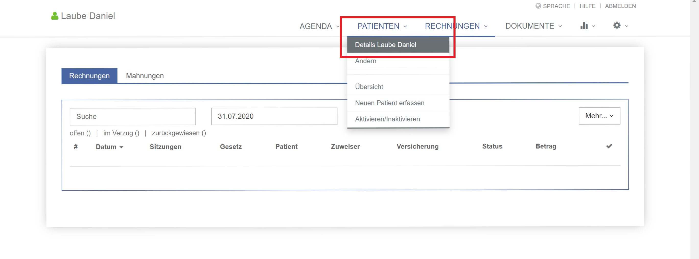The height and width of the screenshot is (259, 699).
Task: Expand the Mehr... dropdown
Action: point(599,116)
